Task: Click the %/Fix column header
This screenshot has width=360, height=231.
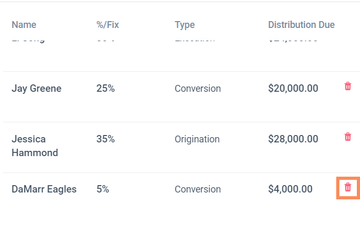Action: pyautogui.click(x=108, y=25)
